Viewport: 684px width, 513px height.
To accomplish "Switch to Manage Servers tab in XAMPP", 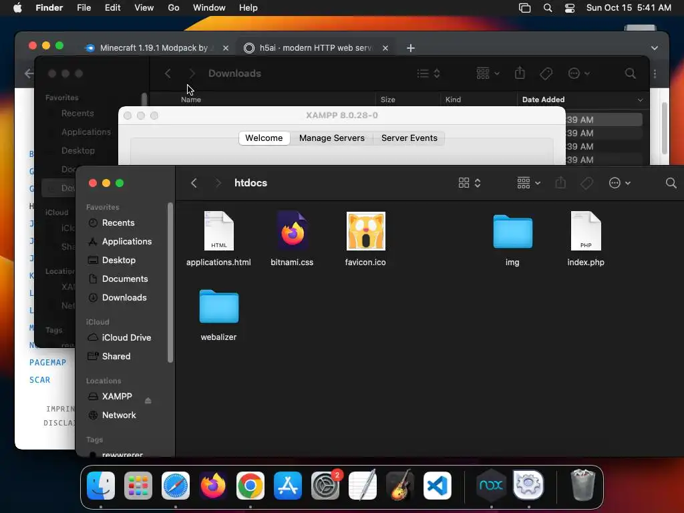I will tap(331, 138).
